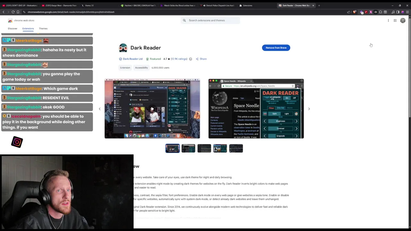
Task: Click the pink stream overlay app icon
Action: (17, 142)
